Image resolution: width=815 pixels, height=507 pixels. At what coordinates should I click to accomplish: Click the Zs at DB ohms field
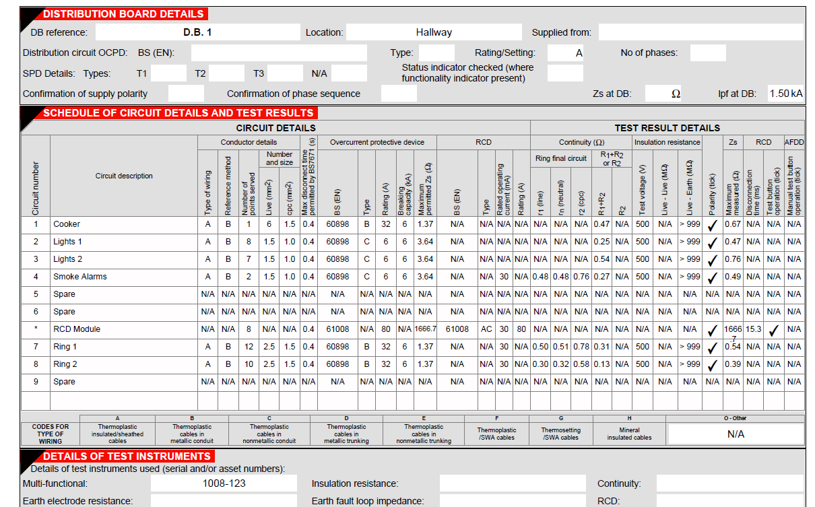[663, 94]
